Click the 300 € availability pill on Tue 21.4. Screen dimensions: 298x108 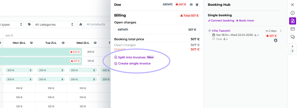point(51,70)
